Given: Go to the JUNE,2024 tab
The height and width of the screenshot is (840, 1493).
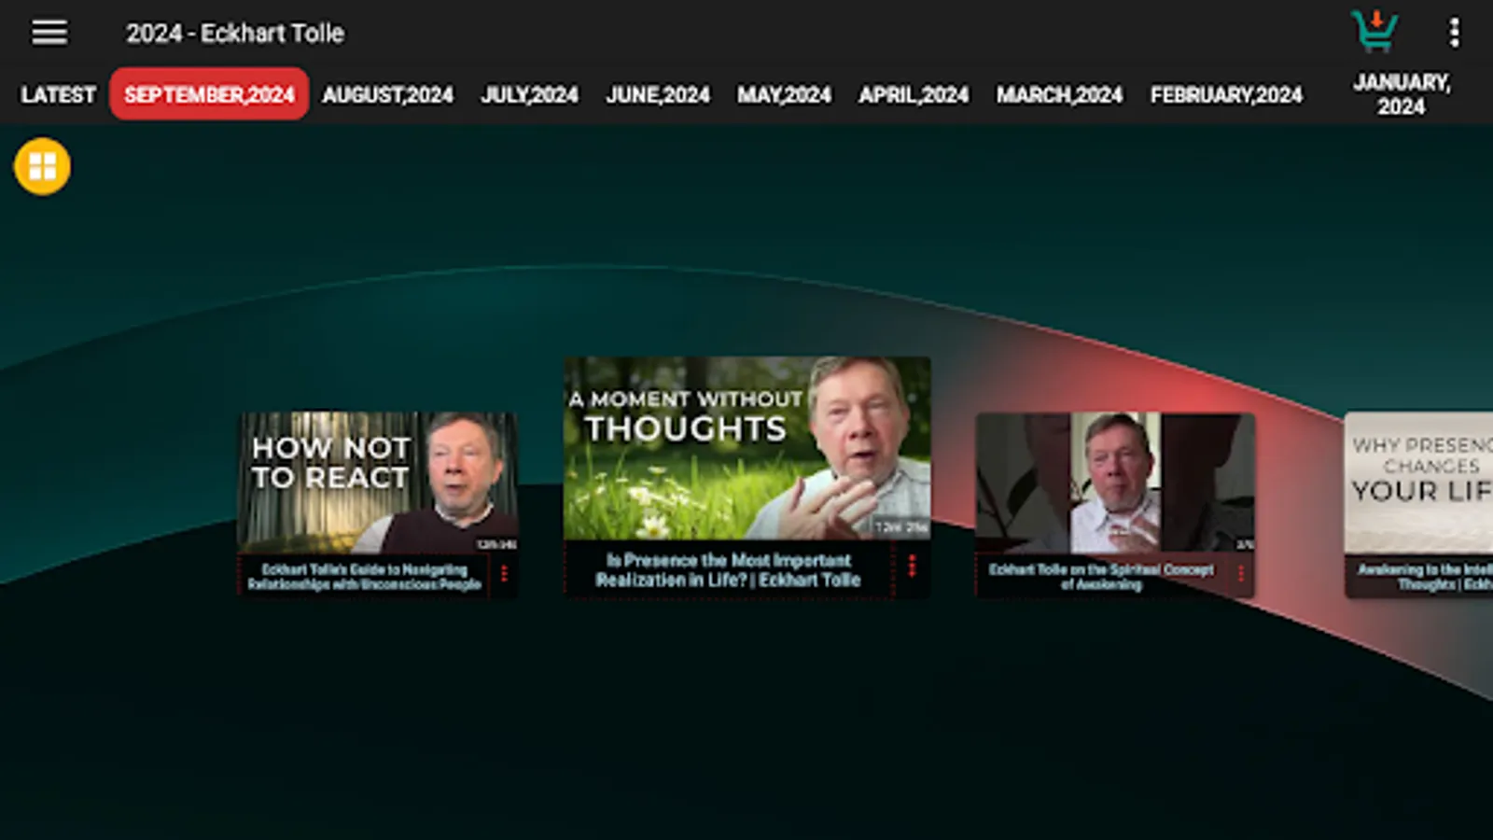Looking at the screenshot, I should click(658, 94).
